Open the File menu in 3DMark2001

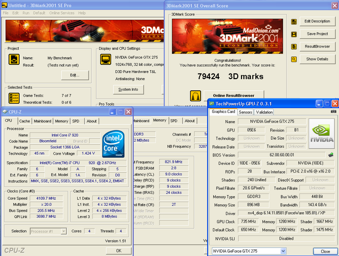click(x=6, y=13)
